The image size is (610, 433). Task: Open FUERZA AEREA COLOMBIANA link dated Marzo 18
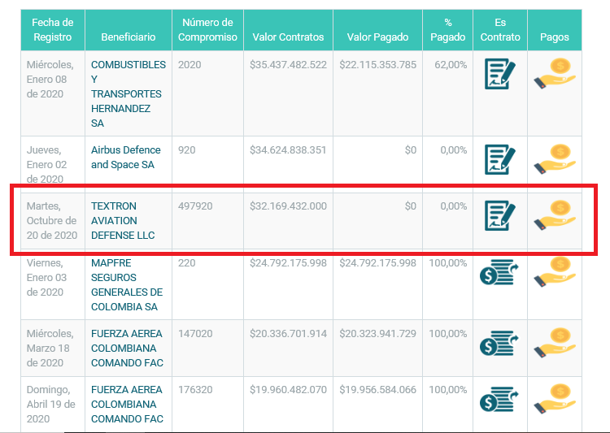pyautogui.click(x=127, y=348)
